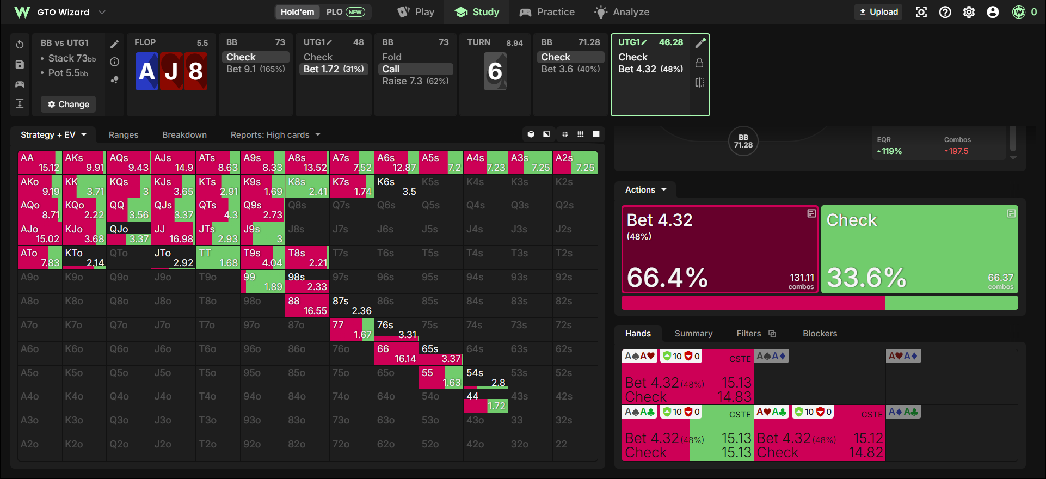The width and height of the screenshot is (1046, 479).
Task: Expand the Actions dropdown
Action: coord(645,190)
